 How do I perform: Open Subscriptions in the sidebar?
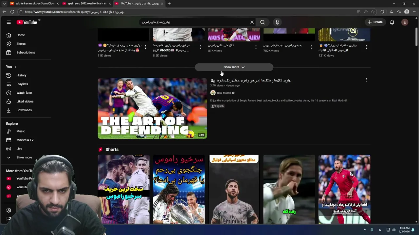tap(26, 53)
